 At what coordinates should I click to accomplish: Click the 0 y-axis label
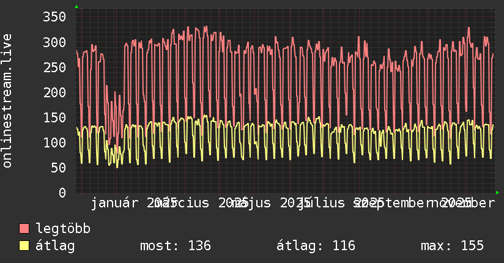[x=62, y=193]
